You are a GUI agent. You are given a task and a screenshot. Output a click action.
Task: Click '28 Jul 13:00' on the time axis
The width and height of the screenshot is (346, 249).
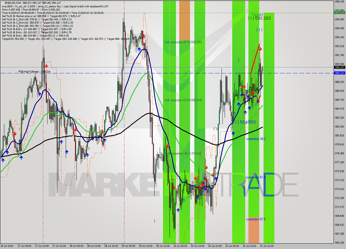pyautogui.click(x=94, y=246)
